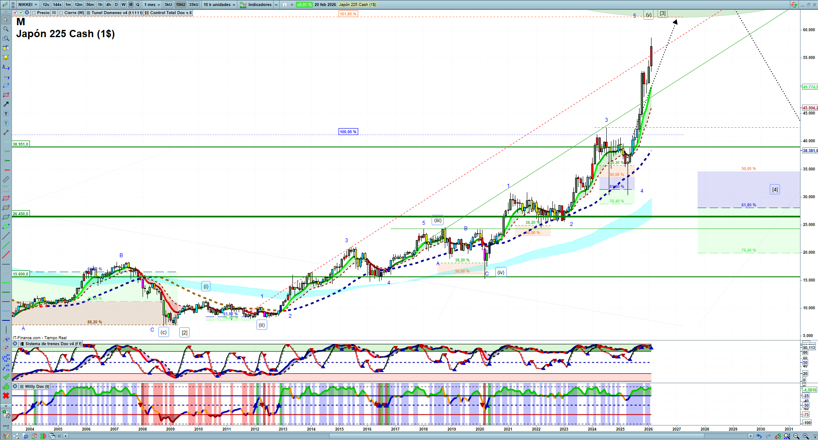
Task: Set history to 35kU units
Action: pyautogui.click(x=194, y=5)
